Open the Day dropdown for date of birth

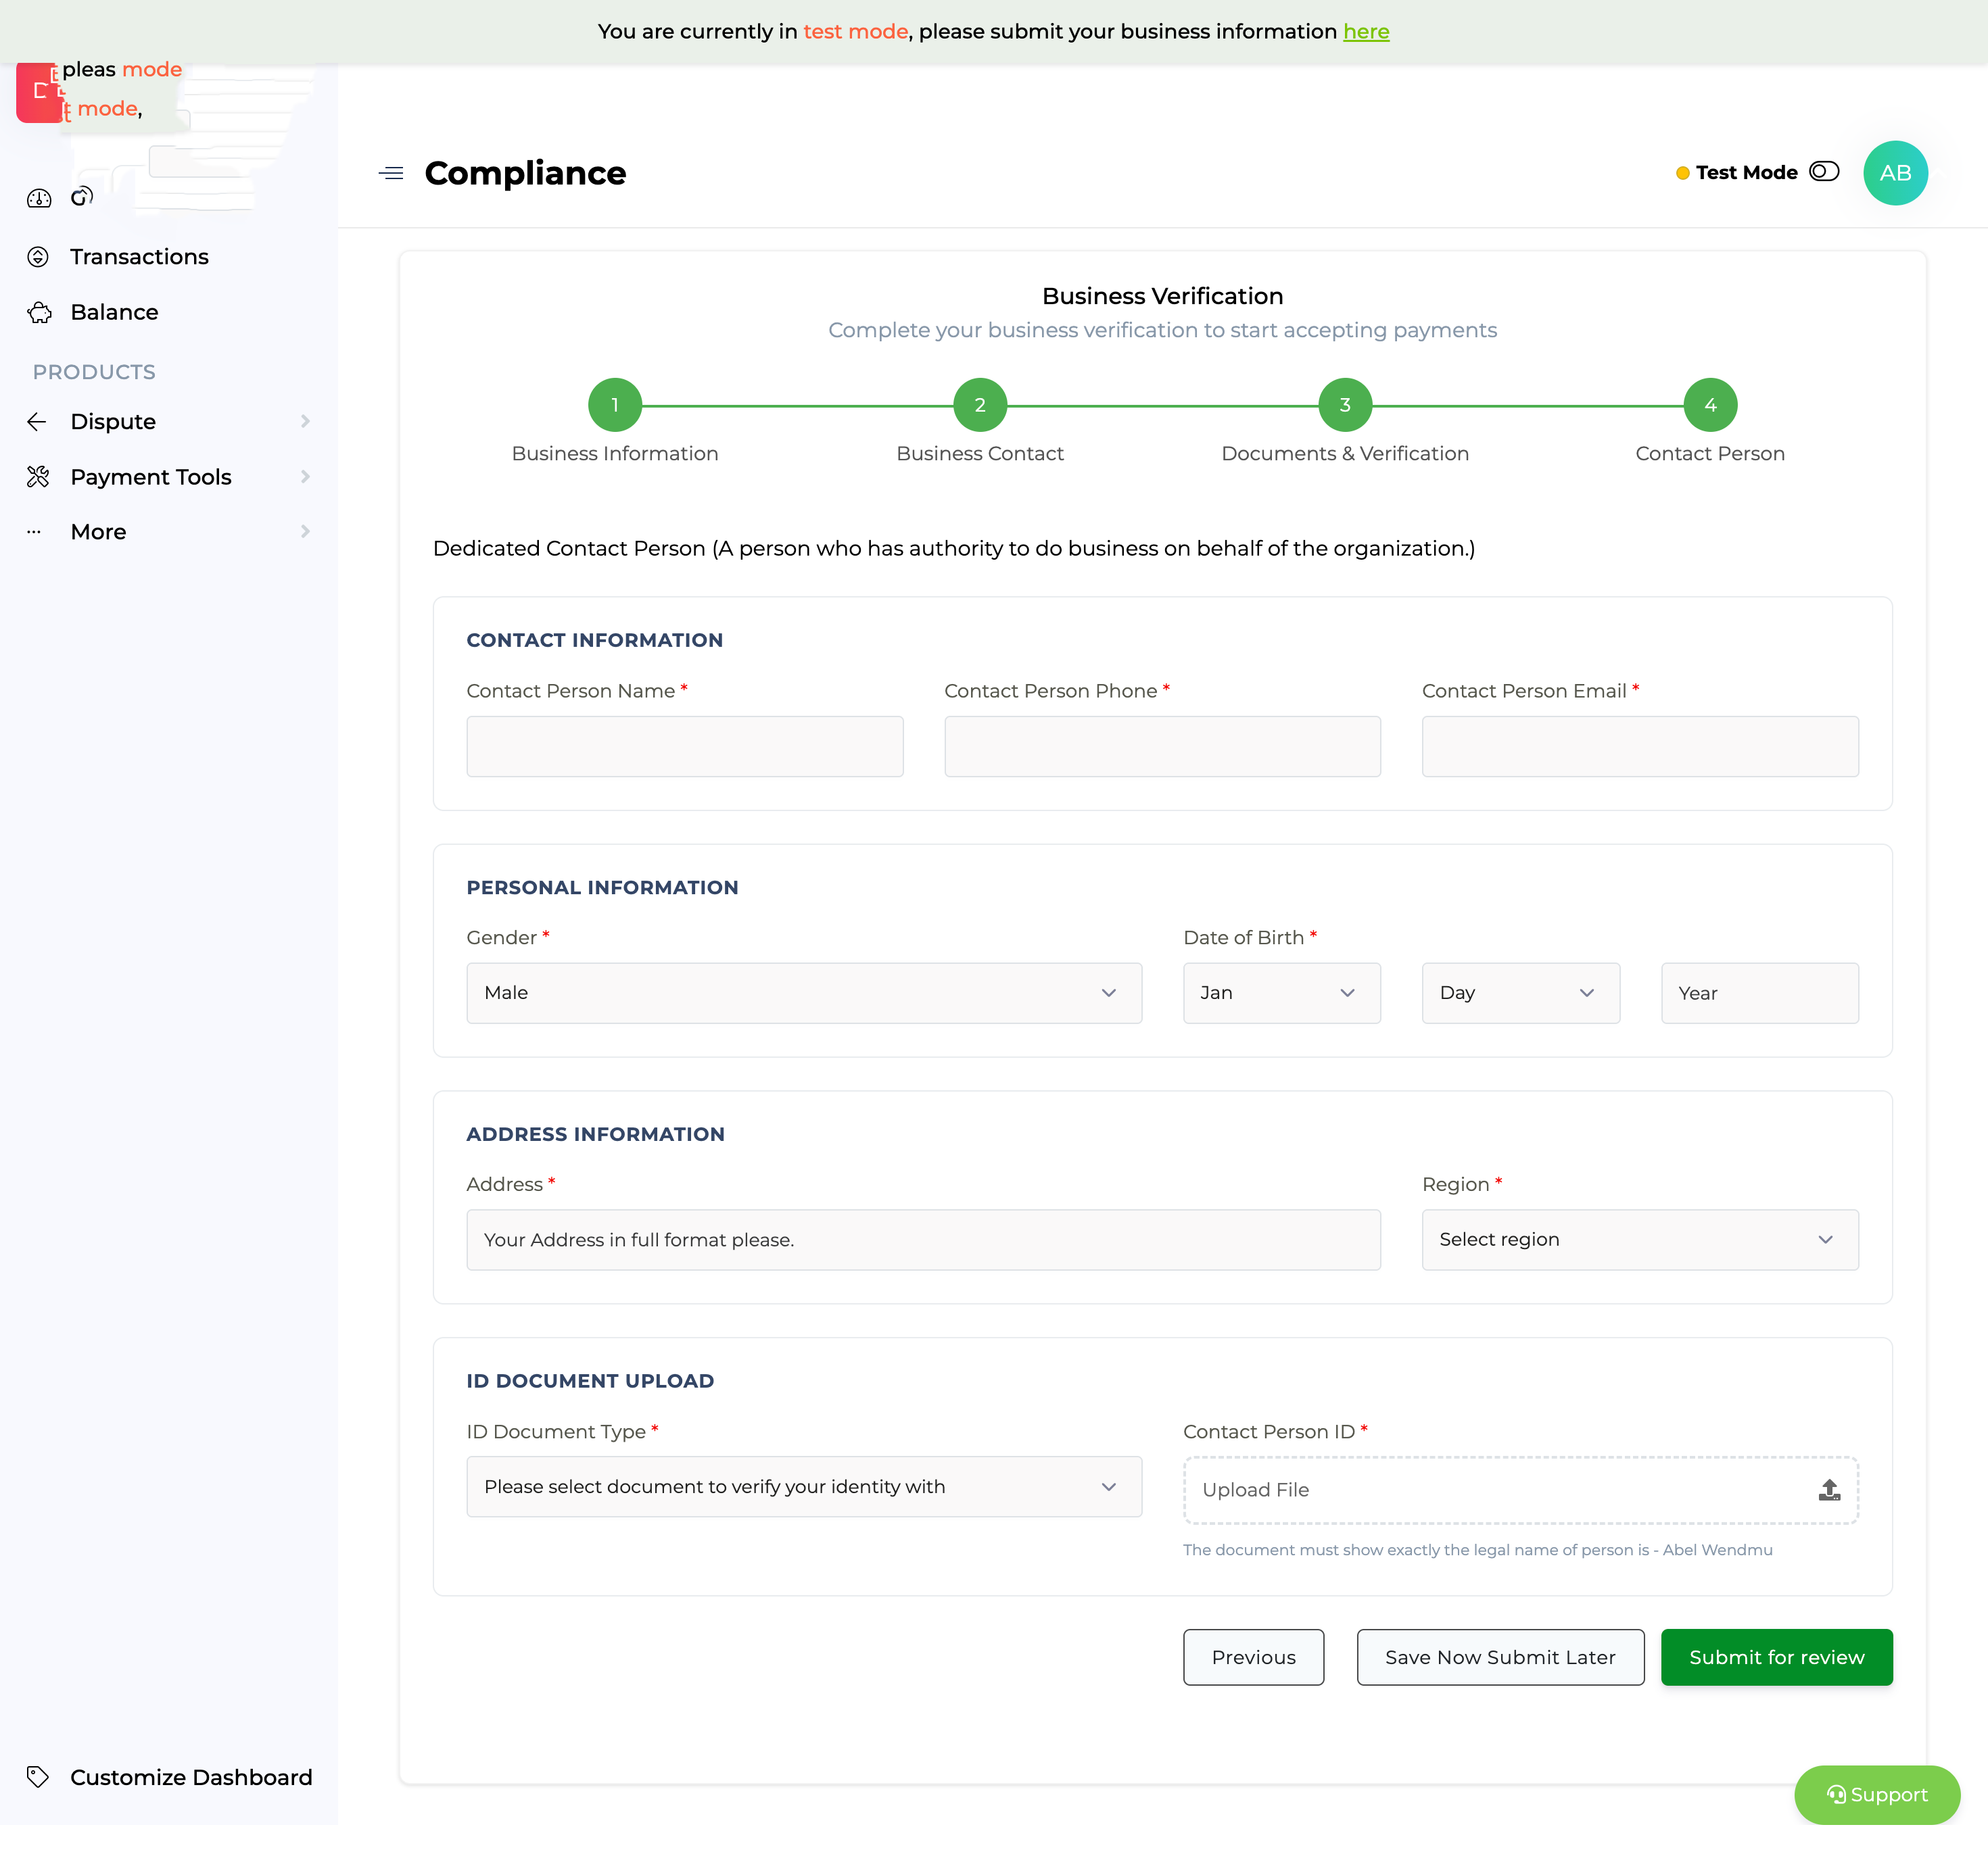1520,992
